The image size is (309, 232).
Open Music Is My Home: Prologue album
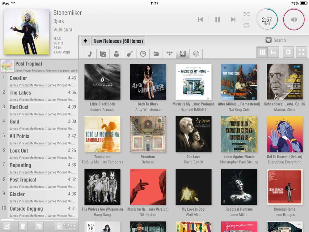(193, 81)
